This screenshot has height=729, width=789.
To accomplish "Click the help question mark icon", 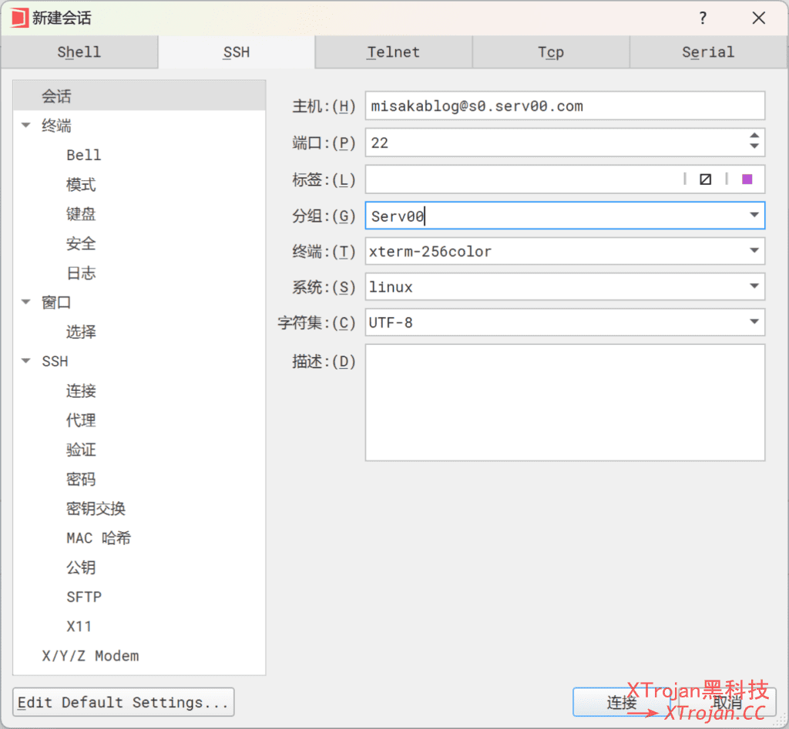I will (x=702, y=18).
